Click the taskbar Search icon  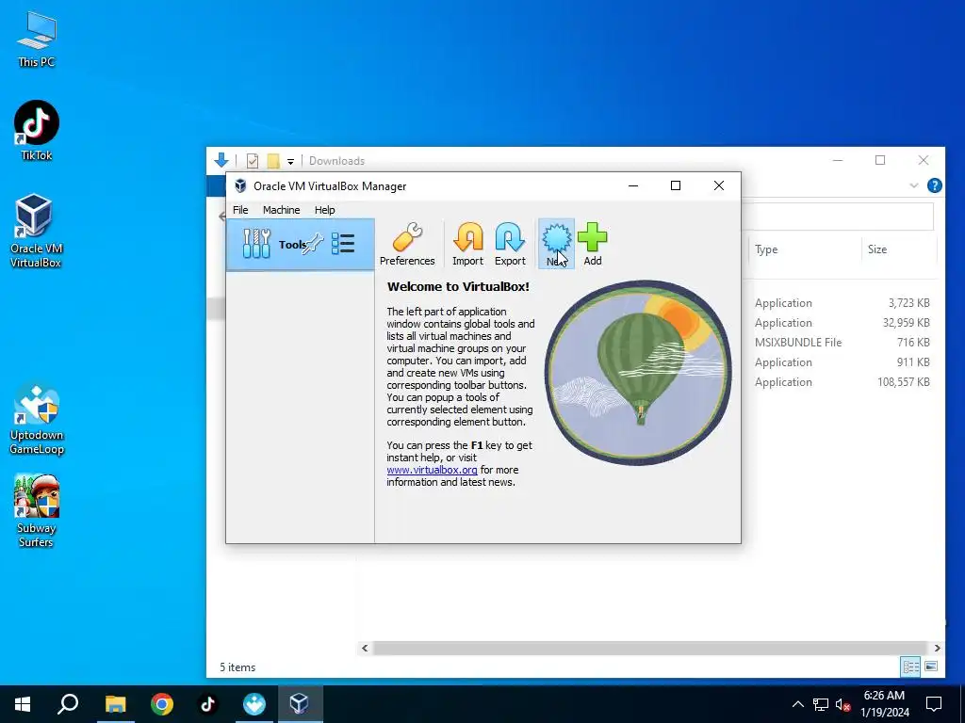68,704
